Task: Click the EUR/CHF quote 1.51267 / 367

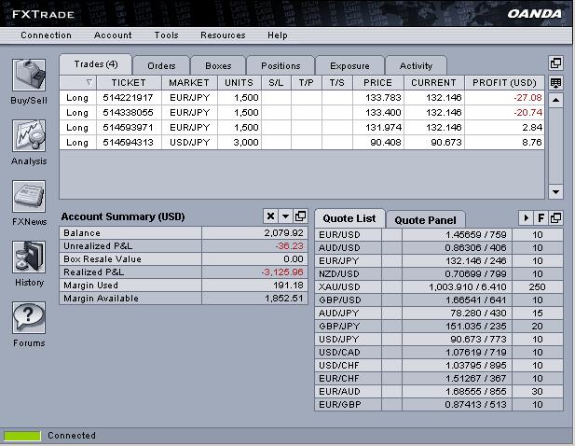Action: pyautogui.click(x=475, y=378)
